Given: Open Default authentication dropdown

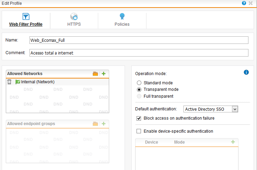Looking at the screenshot, I should 210,109.
